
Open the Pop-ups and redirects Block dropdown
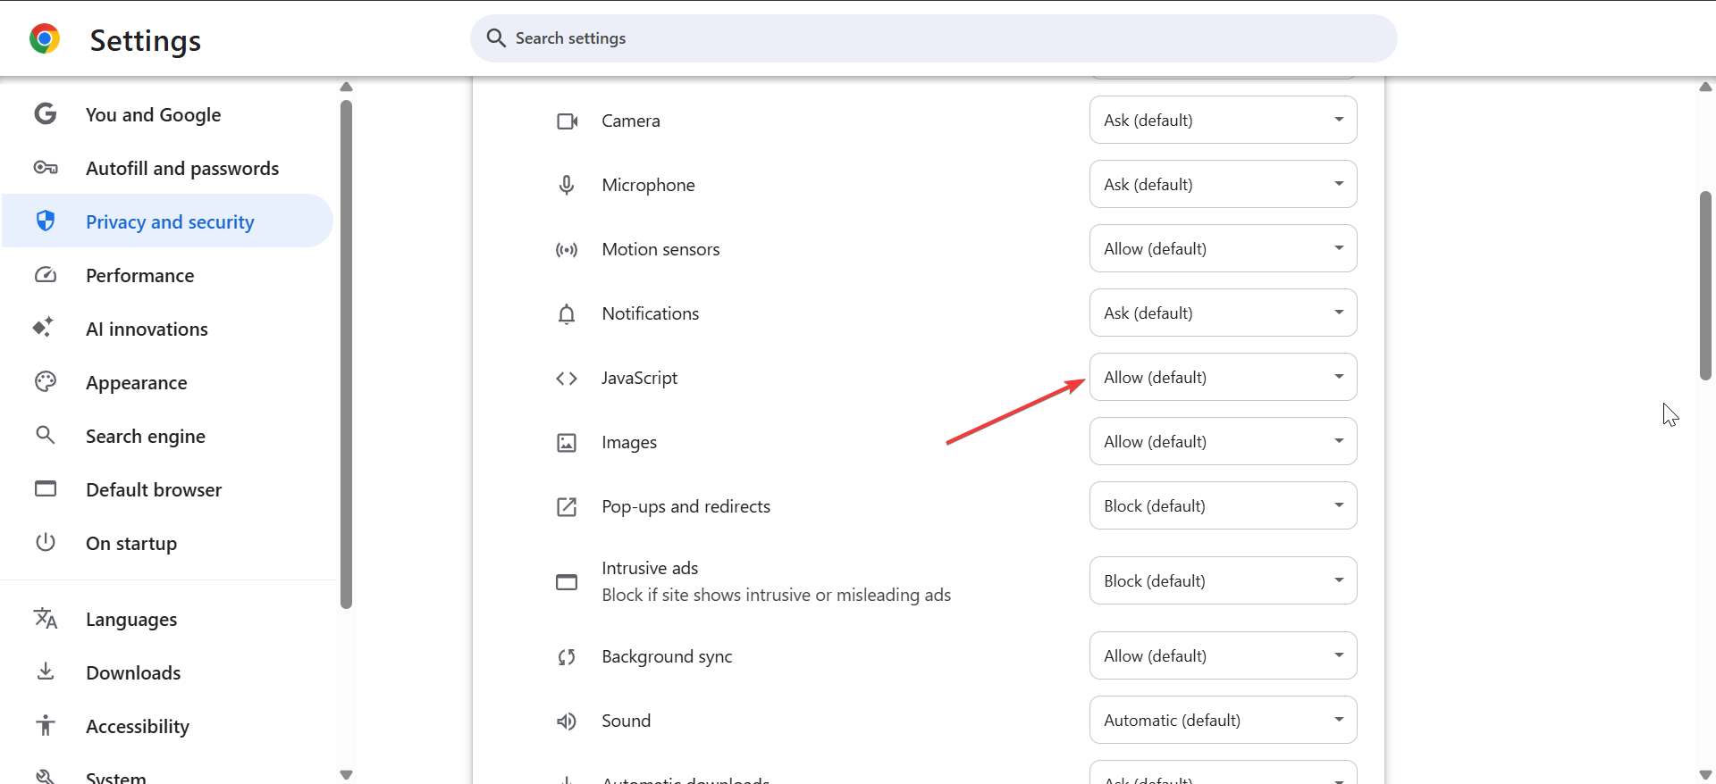point(1223,506)
